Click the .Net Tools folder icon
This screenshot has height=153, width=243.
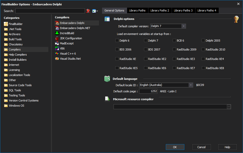point(6,29)
